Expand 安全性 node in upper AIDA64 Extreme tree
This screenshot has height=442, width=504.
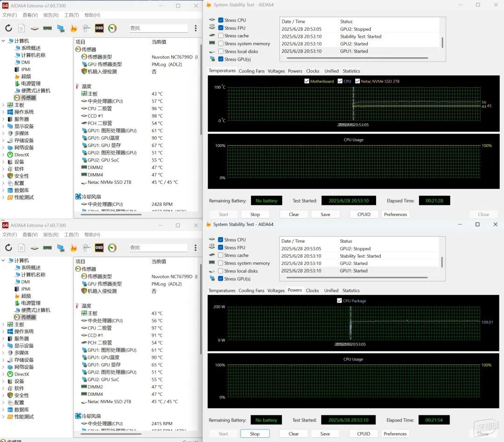pyautogui.click(x=3, y=176)
